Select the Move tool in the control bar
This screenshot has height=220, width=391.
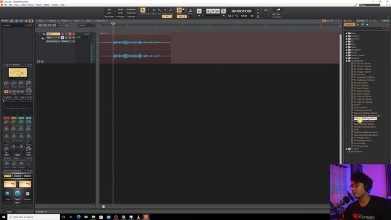click(x=154, y=10)
